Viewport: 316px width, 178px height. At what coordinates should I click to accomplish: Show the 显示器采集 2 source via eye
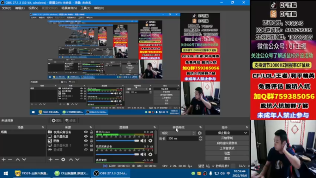click(x=86, y=145)
